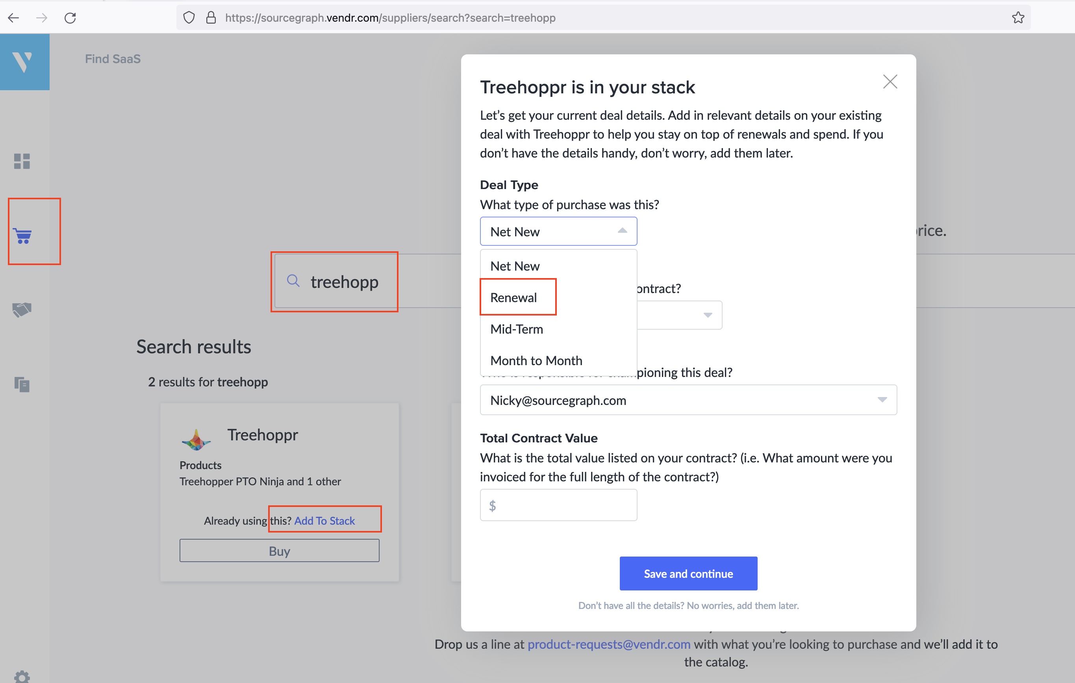The image size is (1075, 683).
Task: Click the browser address bar URL
Action: (x=390, y=18)
